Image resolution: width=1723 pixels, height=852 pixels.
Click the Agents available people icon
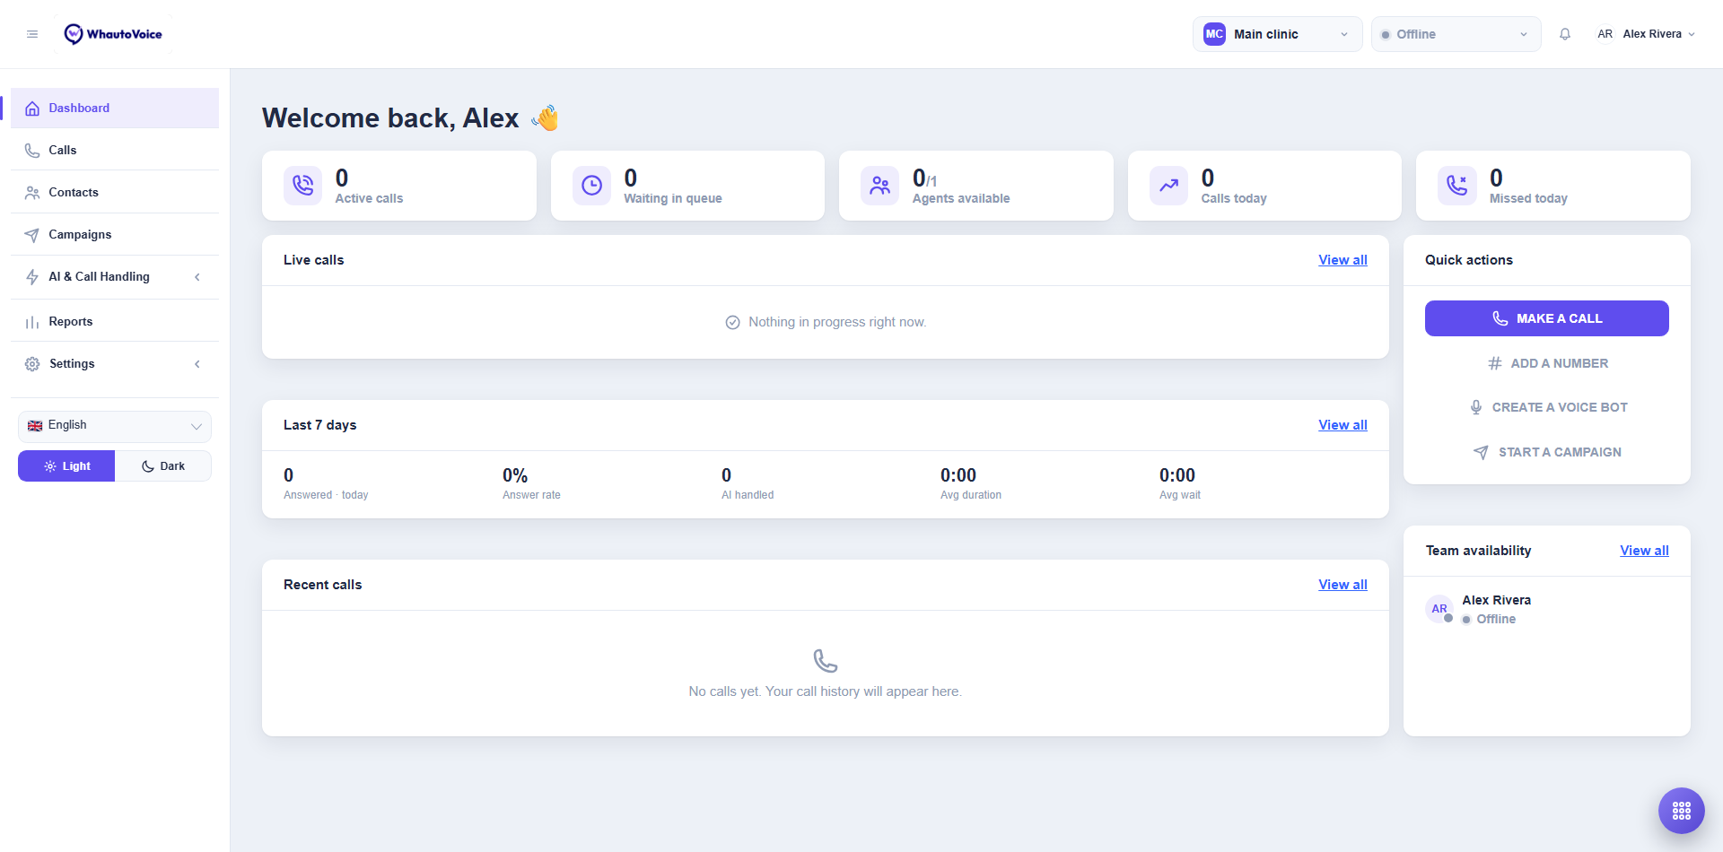[880, 186]
